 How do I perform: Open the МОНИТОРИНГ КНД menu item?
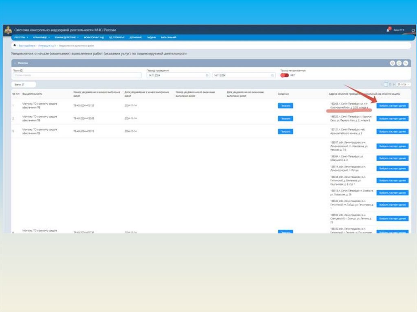click(x=94, y=37)
